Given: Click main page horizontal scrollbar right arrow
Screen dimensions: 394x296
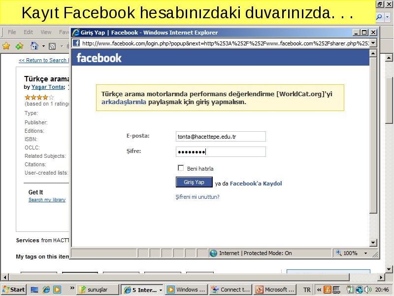Looking at the screenshot, I should tap(381, 277).
